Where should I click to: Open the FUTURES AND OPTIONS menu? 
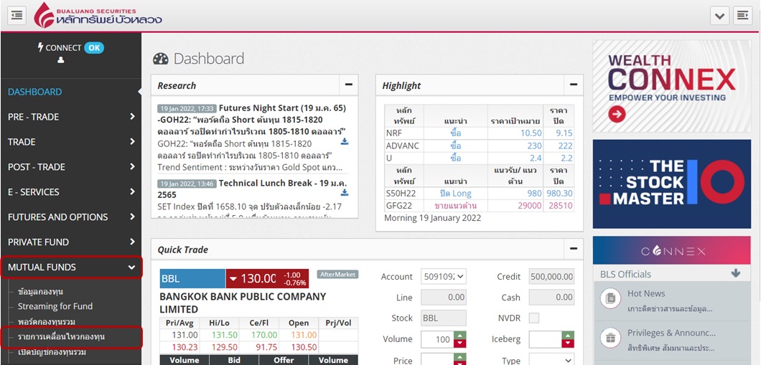tap(70, 217)
